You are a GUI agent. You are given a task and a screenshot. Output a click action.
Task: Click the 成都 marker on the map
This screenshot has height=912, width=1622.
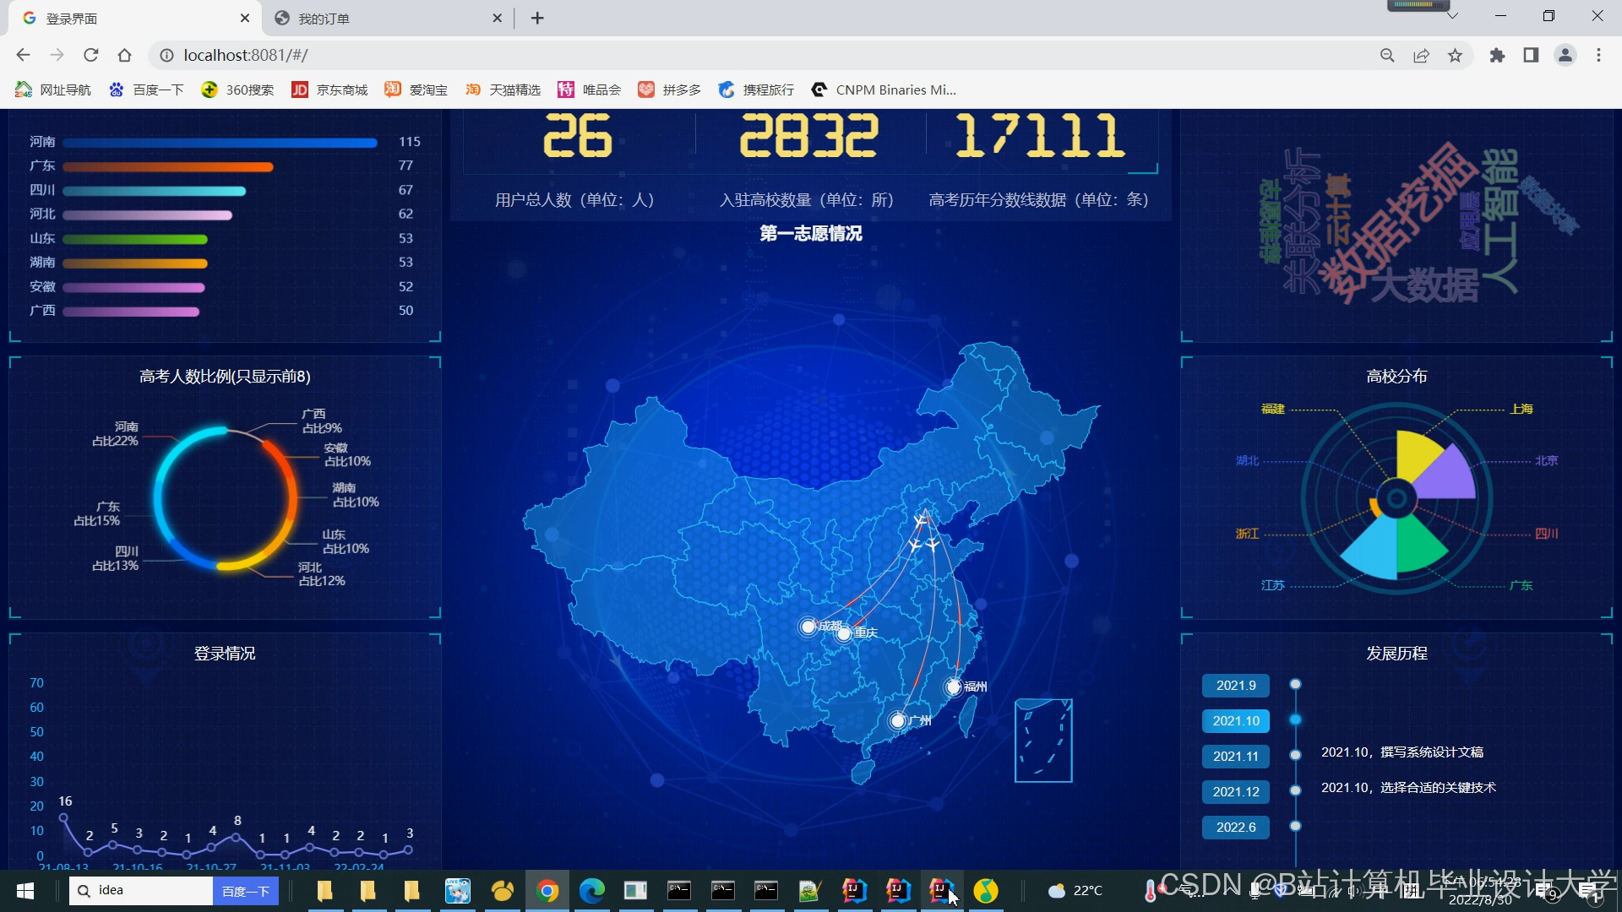[808, 627]
